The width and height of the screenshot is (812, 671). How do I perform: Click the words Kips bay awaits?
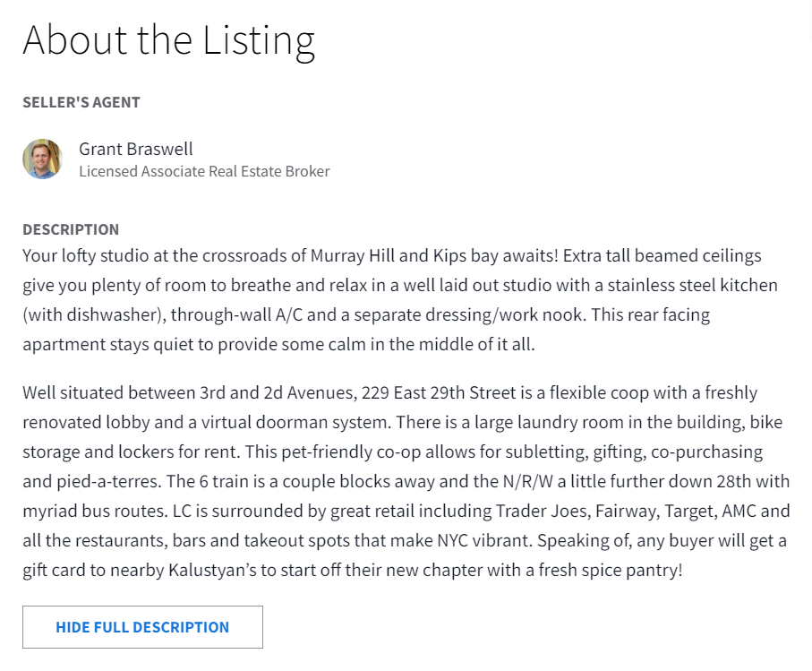coord(495,256)
